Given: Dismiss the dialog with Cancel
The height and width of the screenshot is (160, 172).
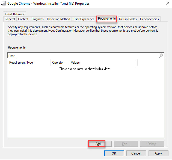Looking at the screenshot, I should 136,153.
